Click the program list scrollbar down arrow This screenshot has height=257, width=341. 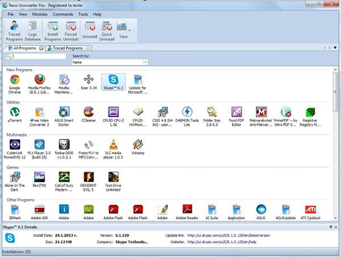click(335, 218)
